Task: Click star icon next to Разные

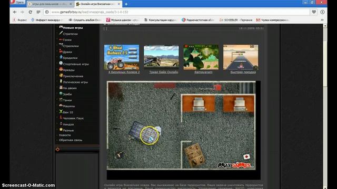Action: [x=61, y=130]
